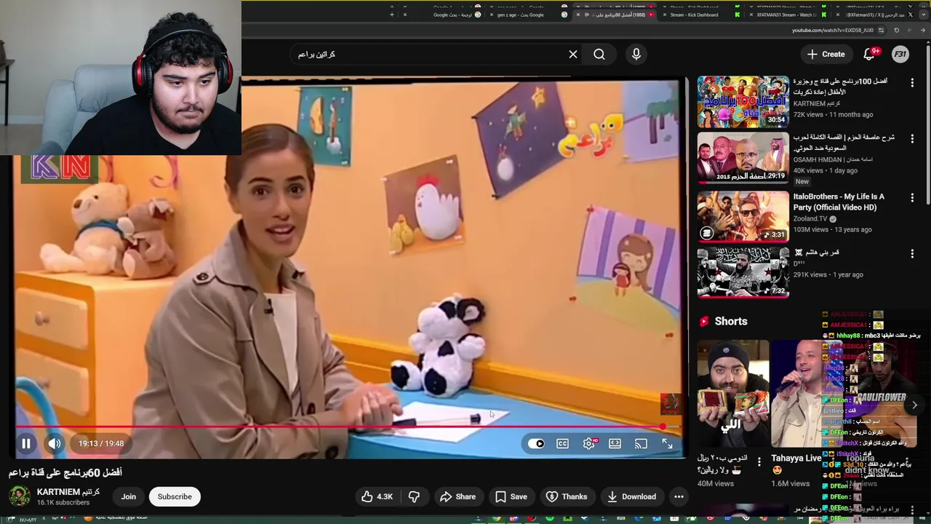
Task: Save the video to a playlist
Action: tap(511, 496)
